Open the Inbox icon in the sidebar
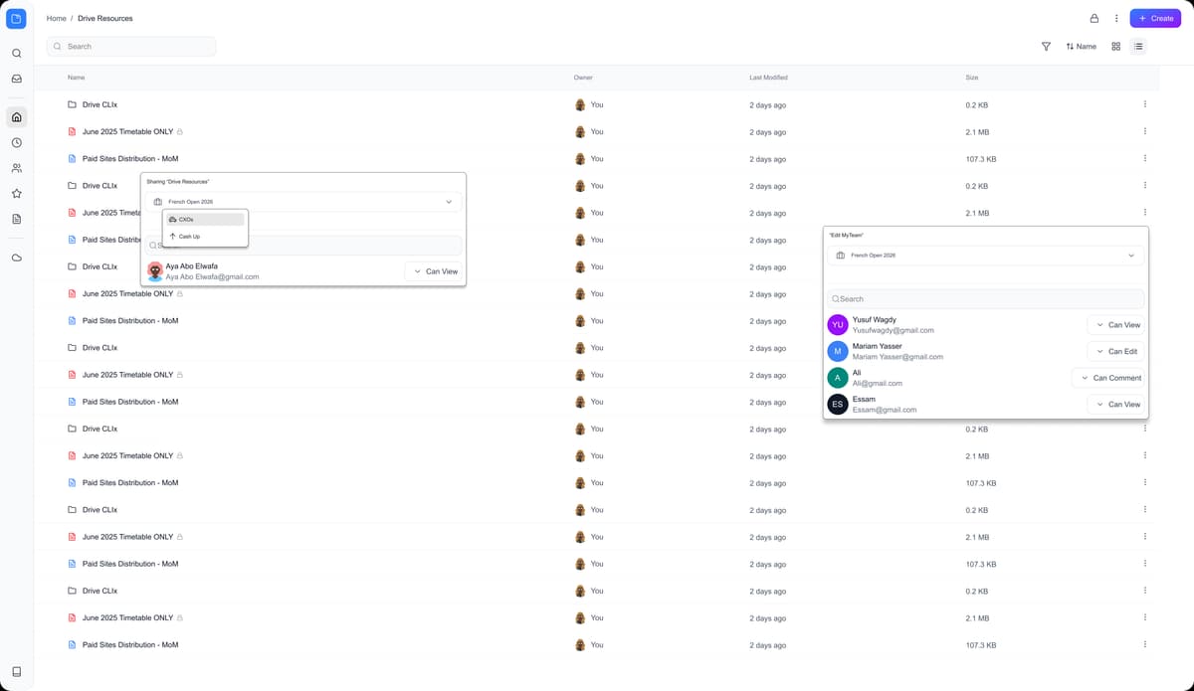The image size is (1194, 691). (16, 78)
